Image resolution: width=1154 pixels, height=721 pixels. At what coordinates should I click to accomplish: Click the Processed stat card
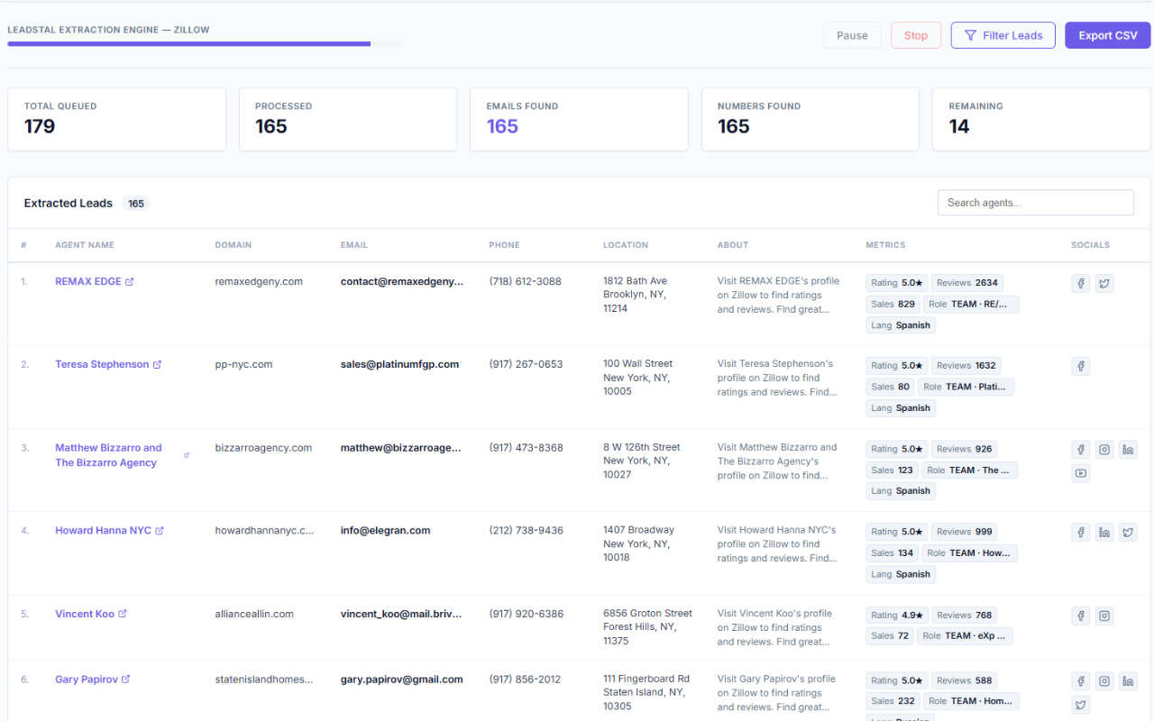348,119
